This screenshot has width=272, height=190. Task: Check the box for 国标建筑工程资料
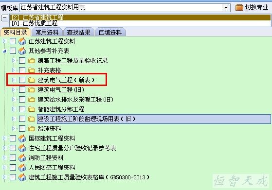(13, 138)
